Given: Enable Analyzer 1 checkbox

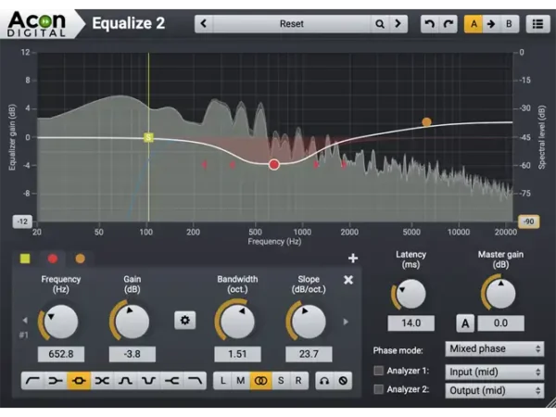Looking at the screenshot, I should (x=379, y=371).
